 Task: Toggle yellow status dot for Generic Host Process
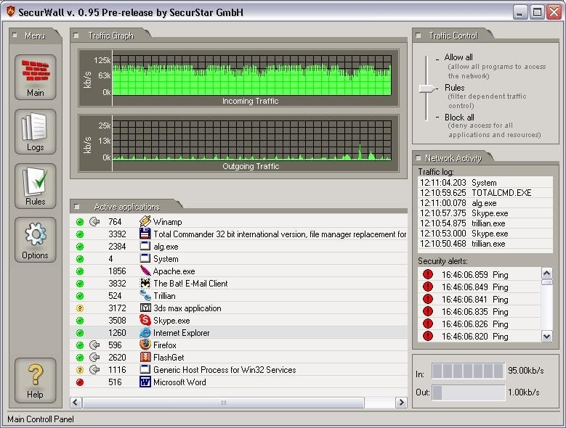coord(80,370)
